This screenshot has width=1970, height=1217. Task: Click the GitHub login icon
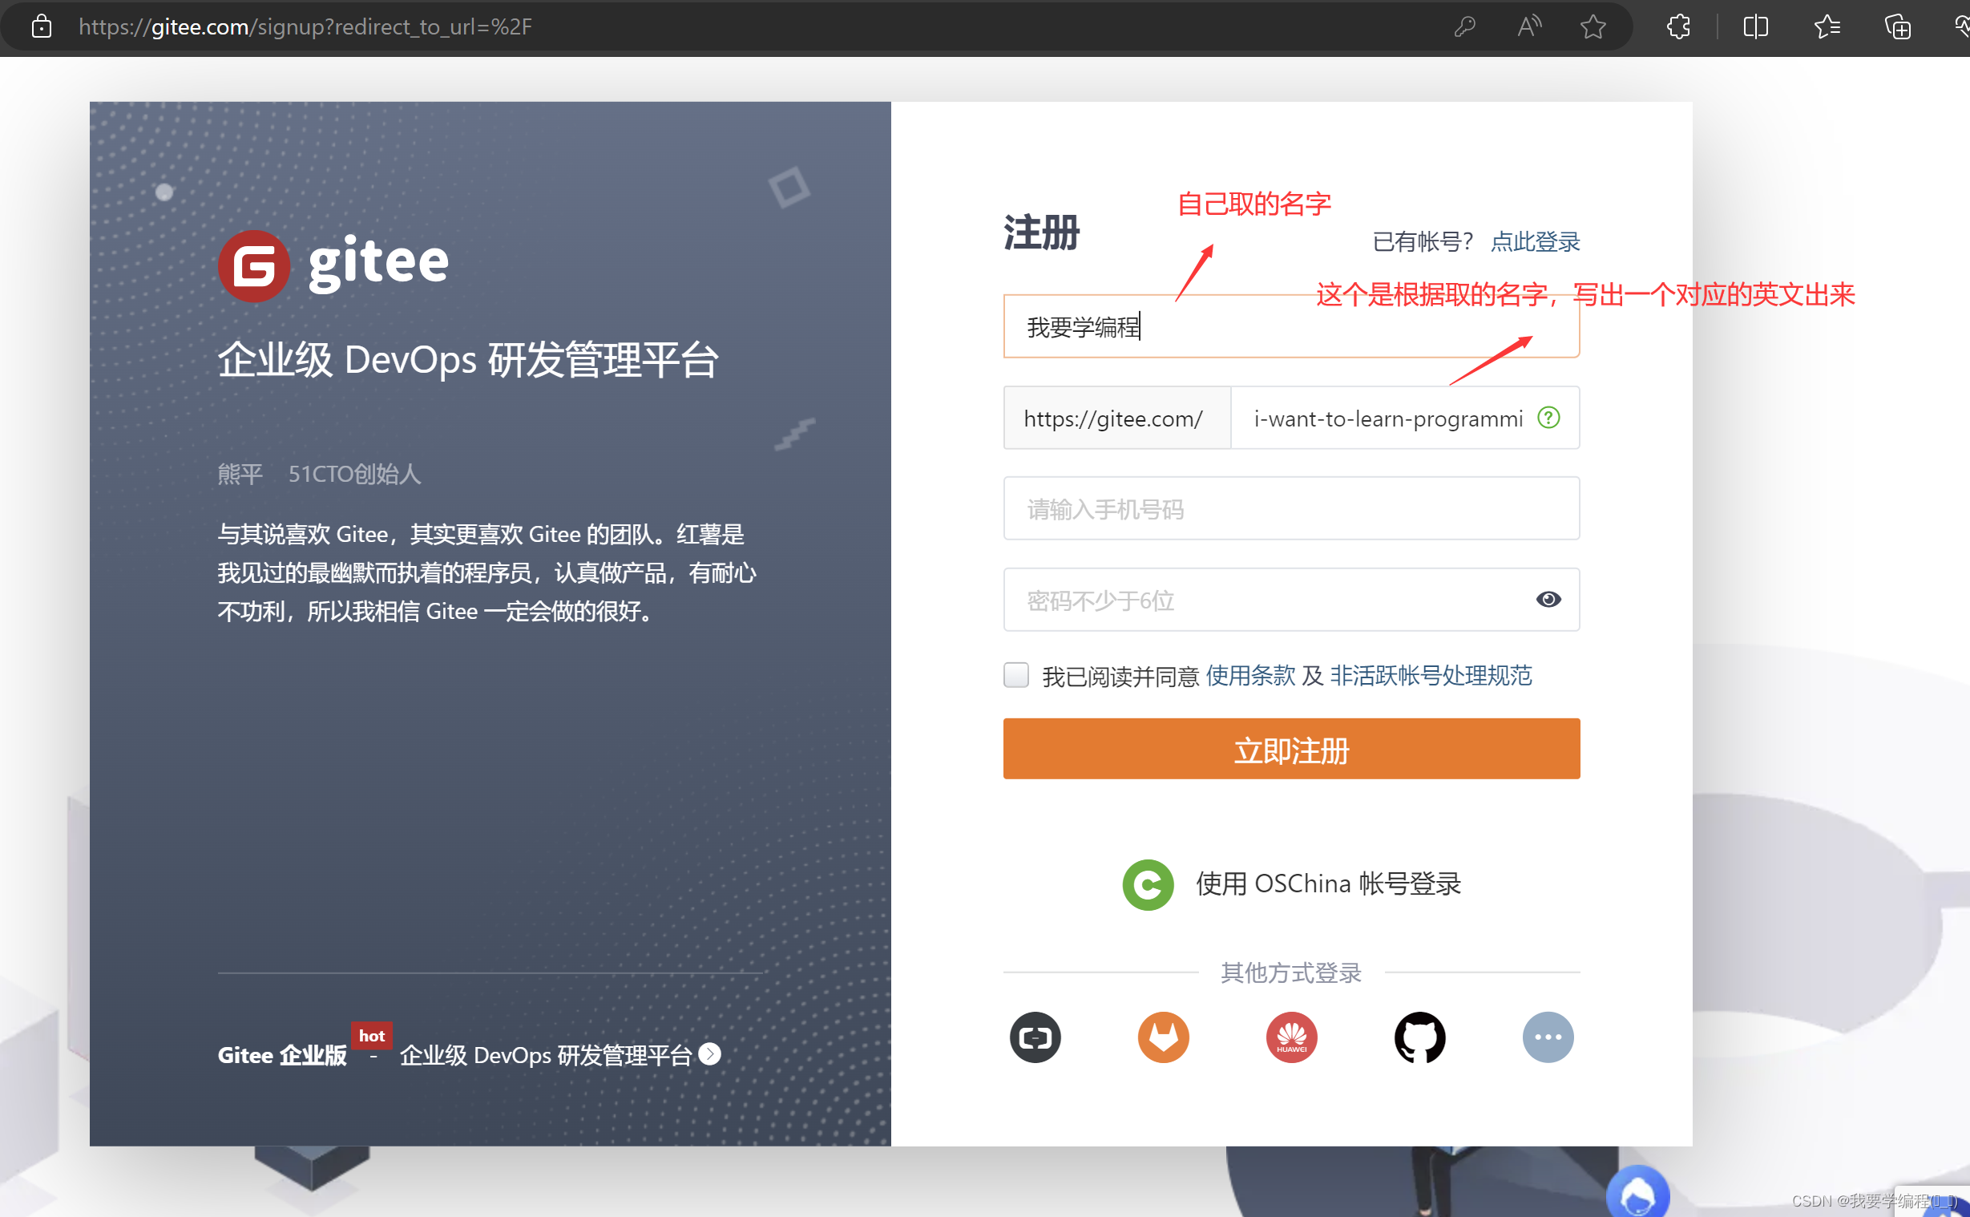click(1419, 1037)
